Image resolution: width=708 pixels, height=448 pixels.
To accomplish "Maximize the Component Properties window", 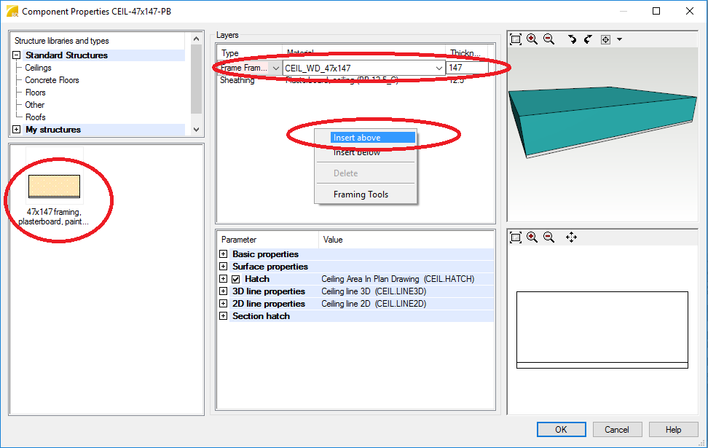I will point(656,11).
